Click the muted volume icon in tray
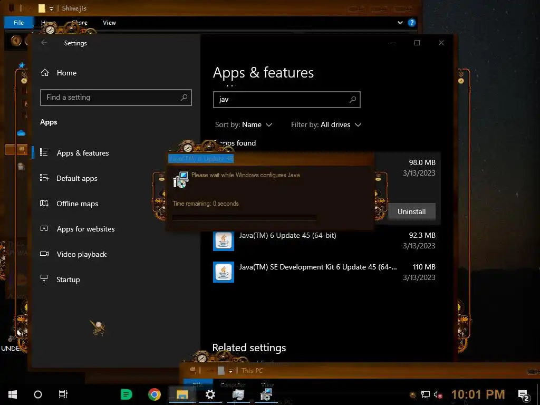540x405 pixels. point(438,394)
